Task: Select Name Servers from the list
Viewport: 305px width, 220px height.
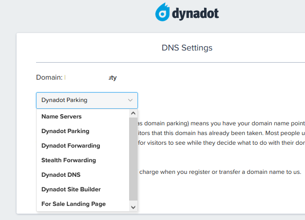Action: tap(61, 117)
